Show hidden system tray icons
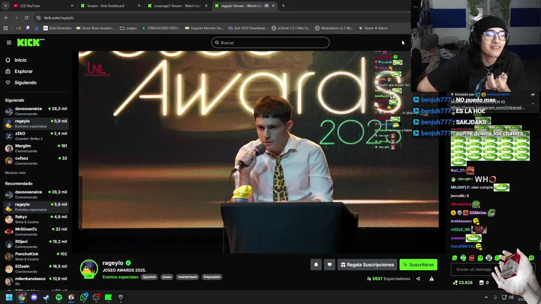This screenshot has width=541, height=304. tap(486, 297)
